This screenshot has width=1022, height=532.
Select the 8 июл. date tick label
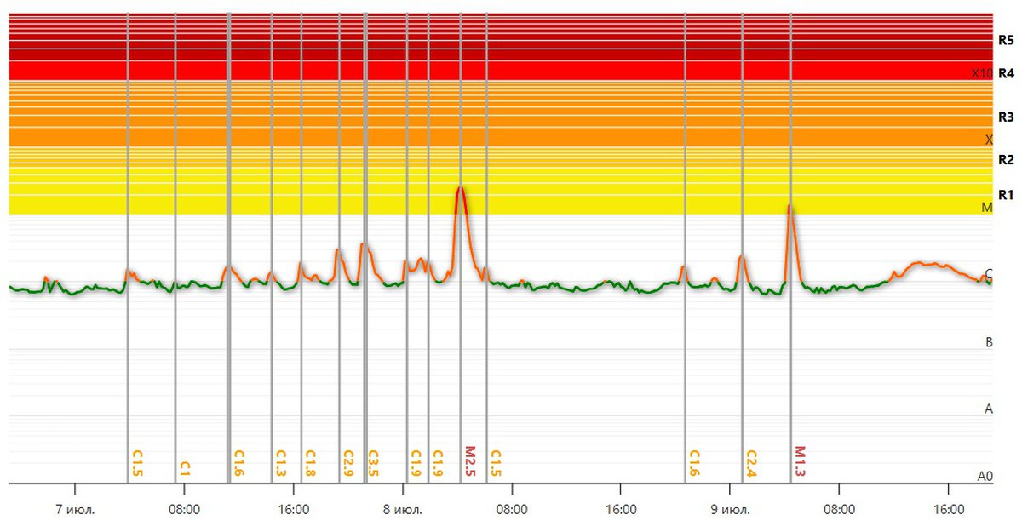point(402,510)
